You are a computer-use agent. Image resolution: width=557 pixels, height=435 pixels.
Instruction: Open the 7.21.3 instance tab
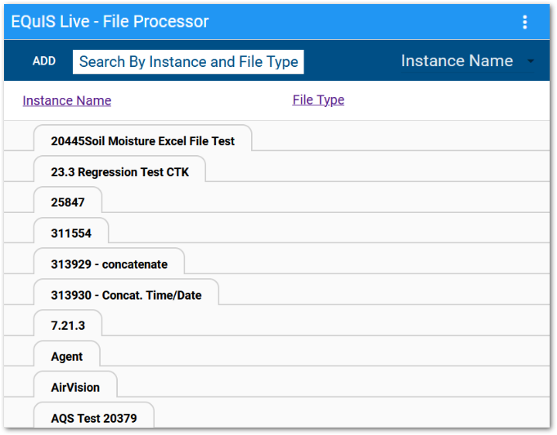pyautogui.click(x=68, y=324)
